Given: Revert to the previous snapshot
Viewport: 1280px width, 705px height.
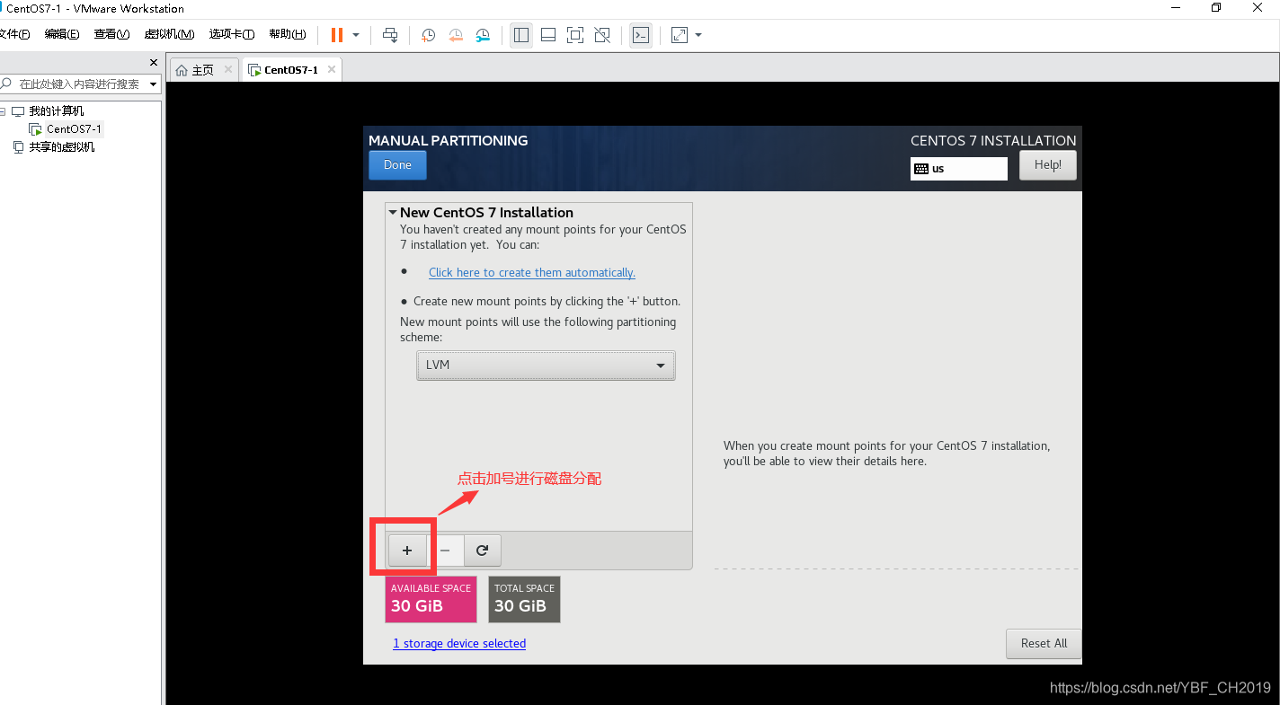Looking at the screenshot, I should (456, 35).
